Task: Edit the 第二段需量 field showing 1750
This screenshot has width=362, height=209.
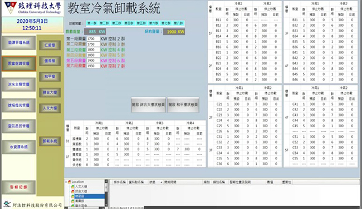Action: (93, 44)
